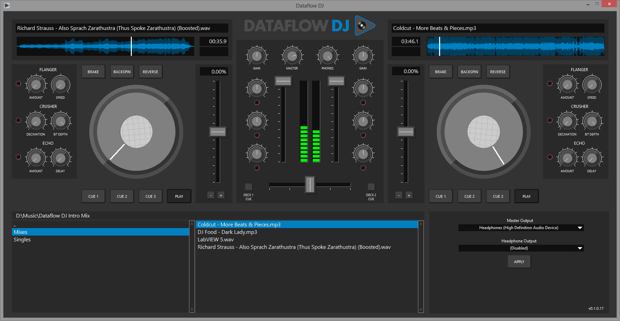Trigger Cue 1 on the left deck
The height and width of the screenshot is (321, 620).
coord(93,196)
